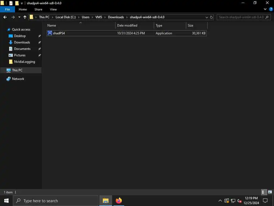Open the Share ribbon tab
This screenshot has height=206, width=274.
(x=38, y=9)
